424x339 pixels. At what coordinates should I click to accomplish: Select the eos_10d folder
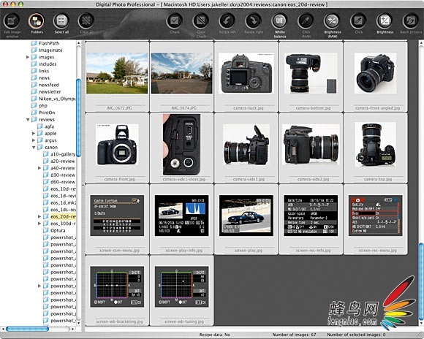(59, 188)
